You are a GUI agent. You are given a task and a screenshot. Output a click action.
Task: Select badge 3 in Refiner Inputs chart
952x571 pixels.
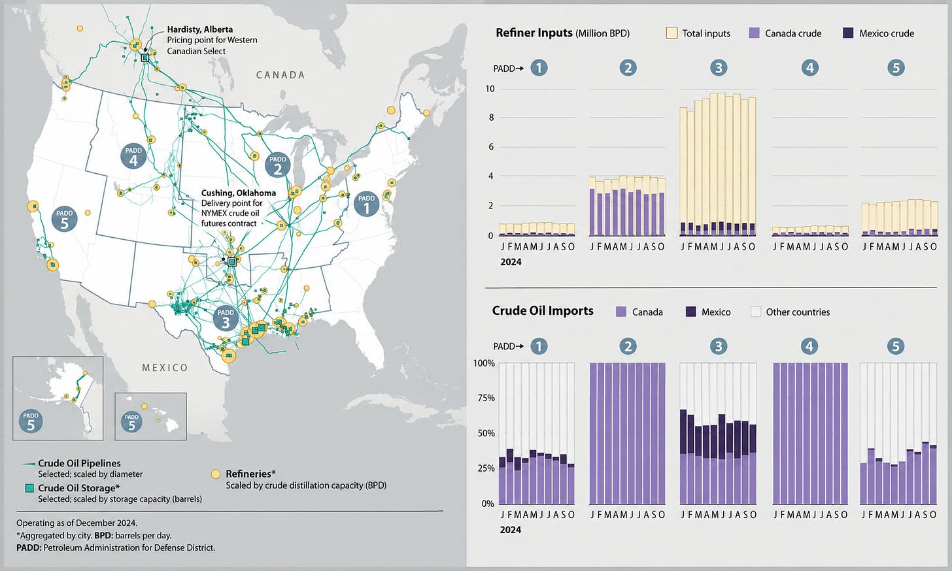[x=719, y=67]
